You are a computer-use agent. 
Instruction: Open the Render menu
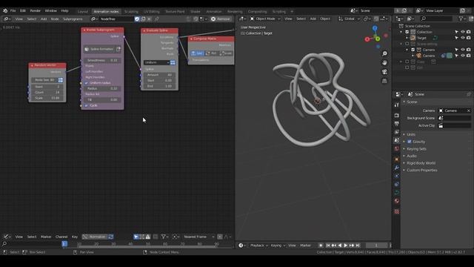tap(35, 10)
